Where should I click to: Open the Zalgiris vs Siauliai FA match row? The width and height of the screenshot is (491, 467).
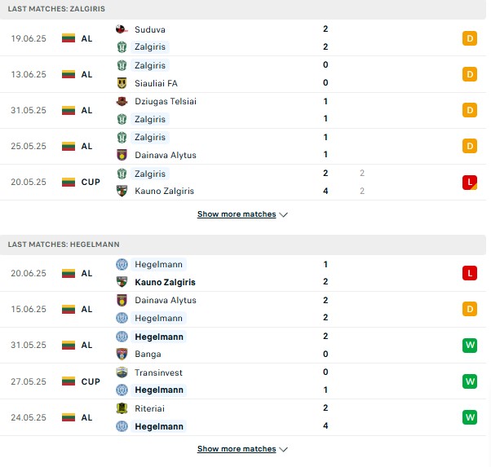243,74
